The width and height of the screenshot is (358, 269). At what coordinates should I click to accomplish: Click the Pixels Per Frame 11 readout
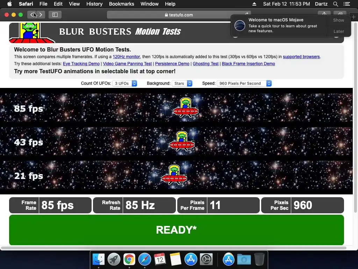(218, 205)
